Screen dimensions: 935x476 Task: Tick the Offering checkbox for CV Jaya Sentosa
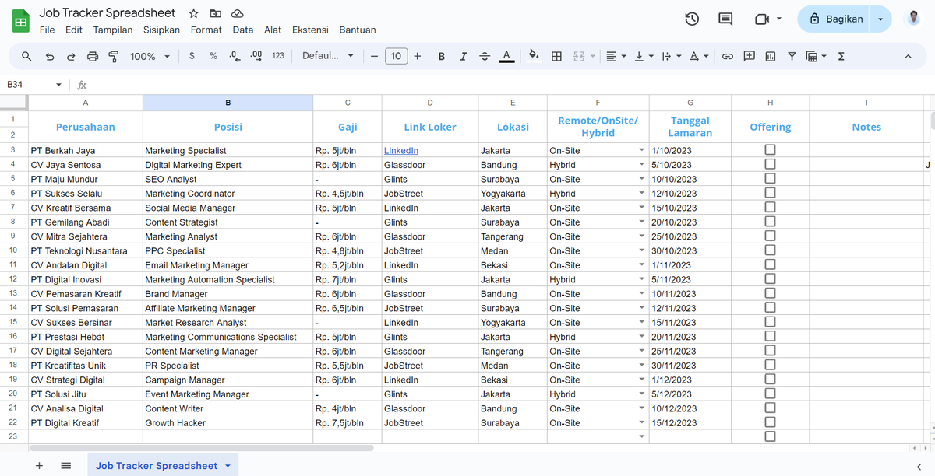click(x=770, y=164)
